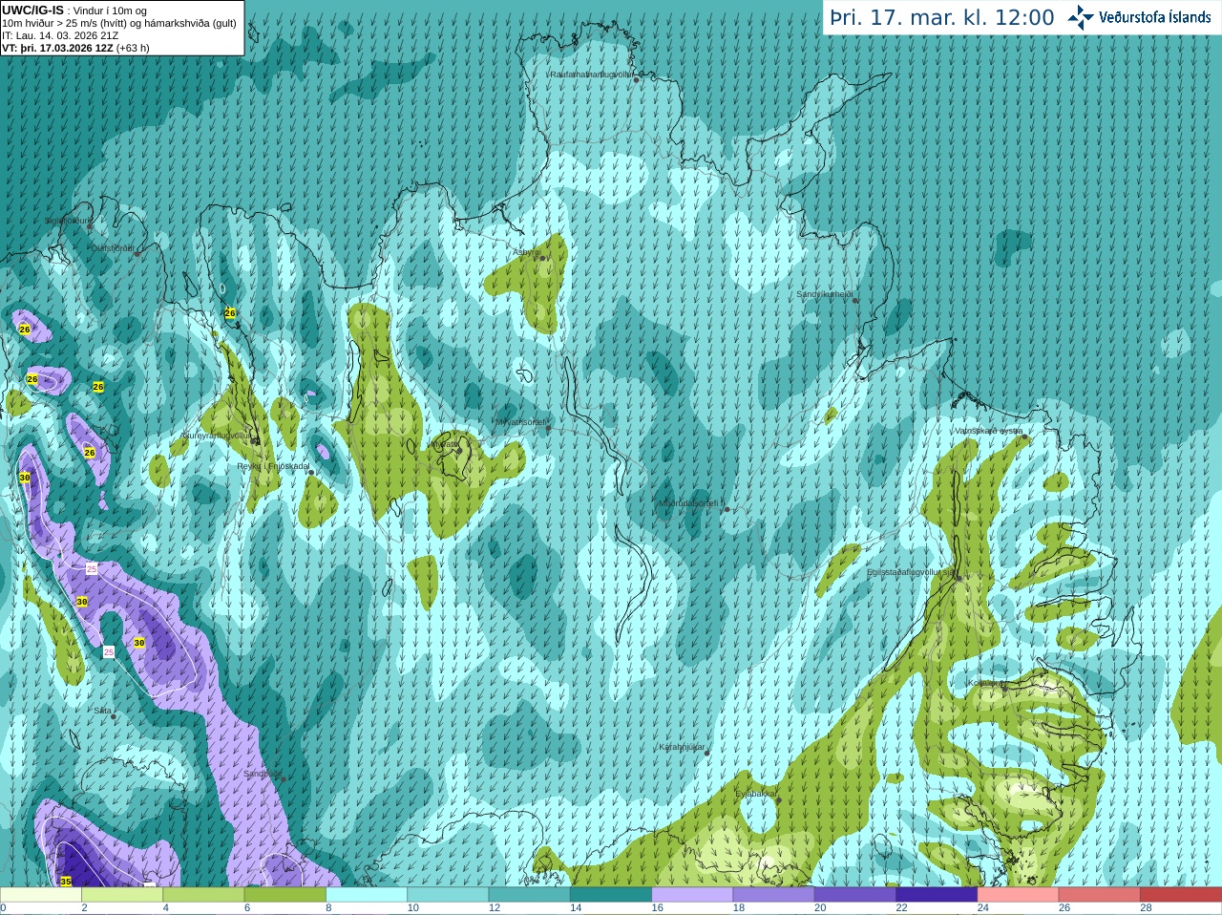Click the yellow 35 gust marker

[66, 881]
